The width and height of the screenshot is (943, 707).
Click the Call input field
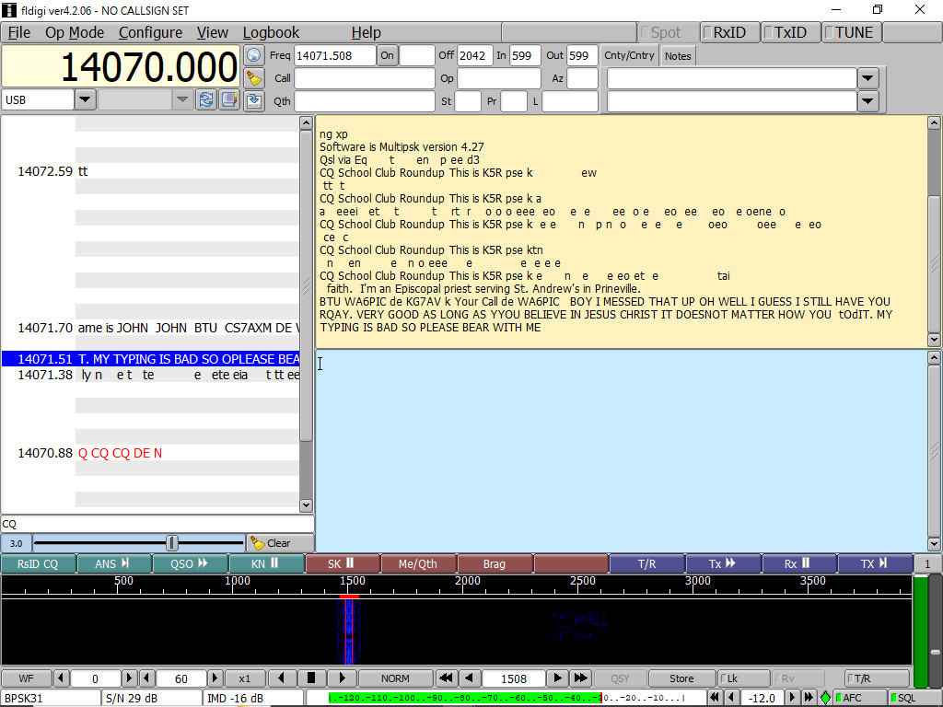pos(365,78)
